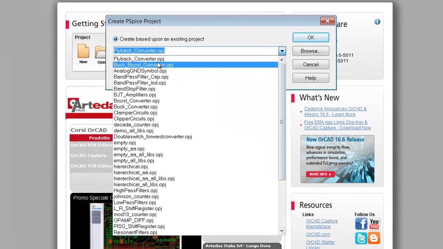Collapse the project combo box arrow
The width and height of the screenshot is (443, 249).
pos(282,51)
